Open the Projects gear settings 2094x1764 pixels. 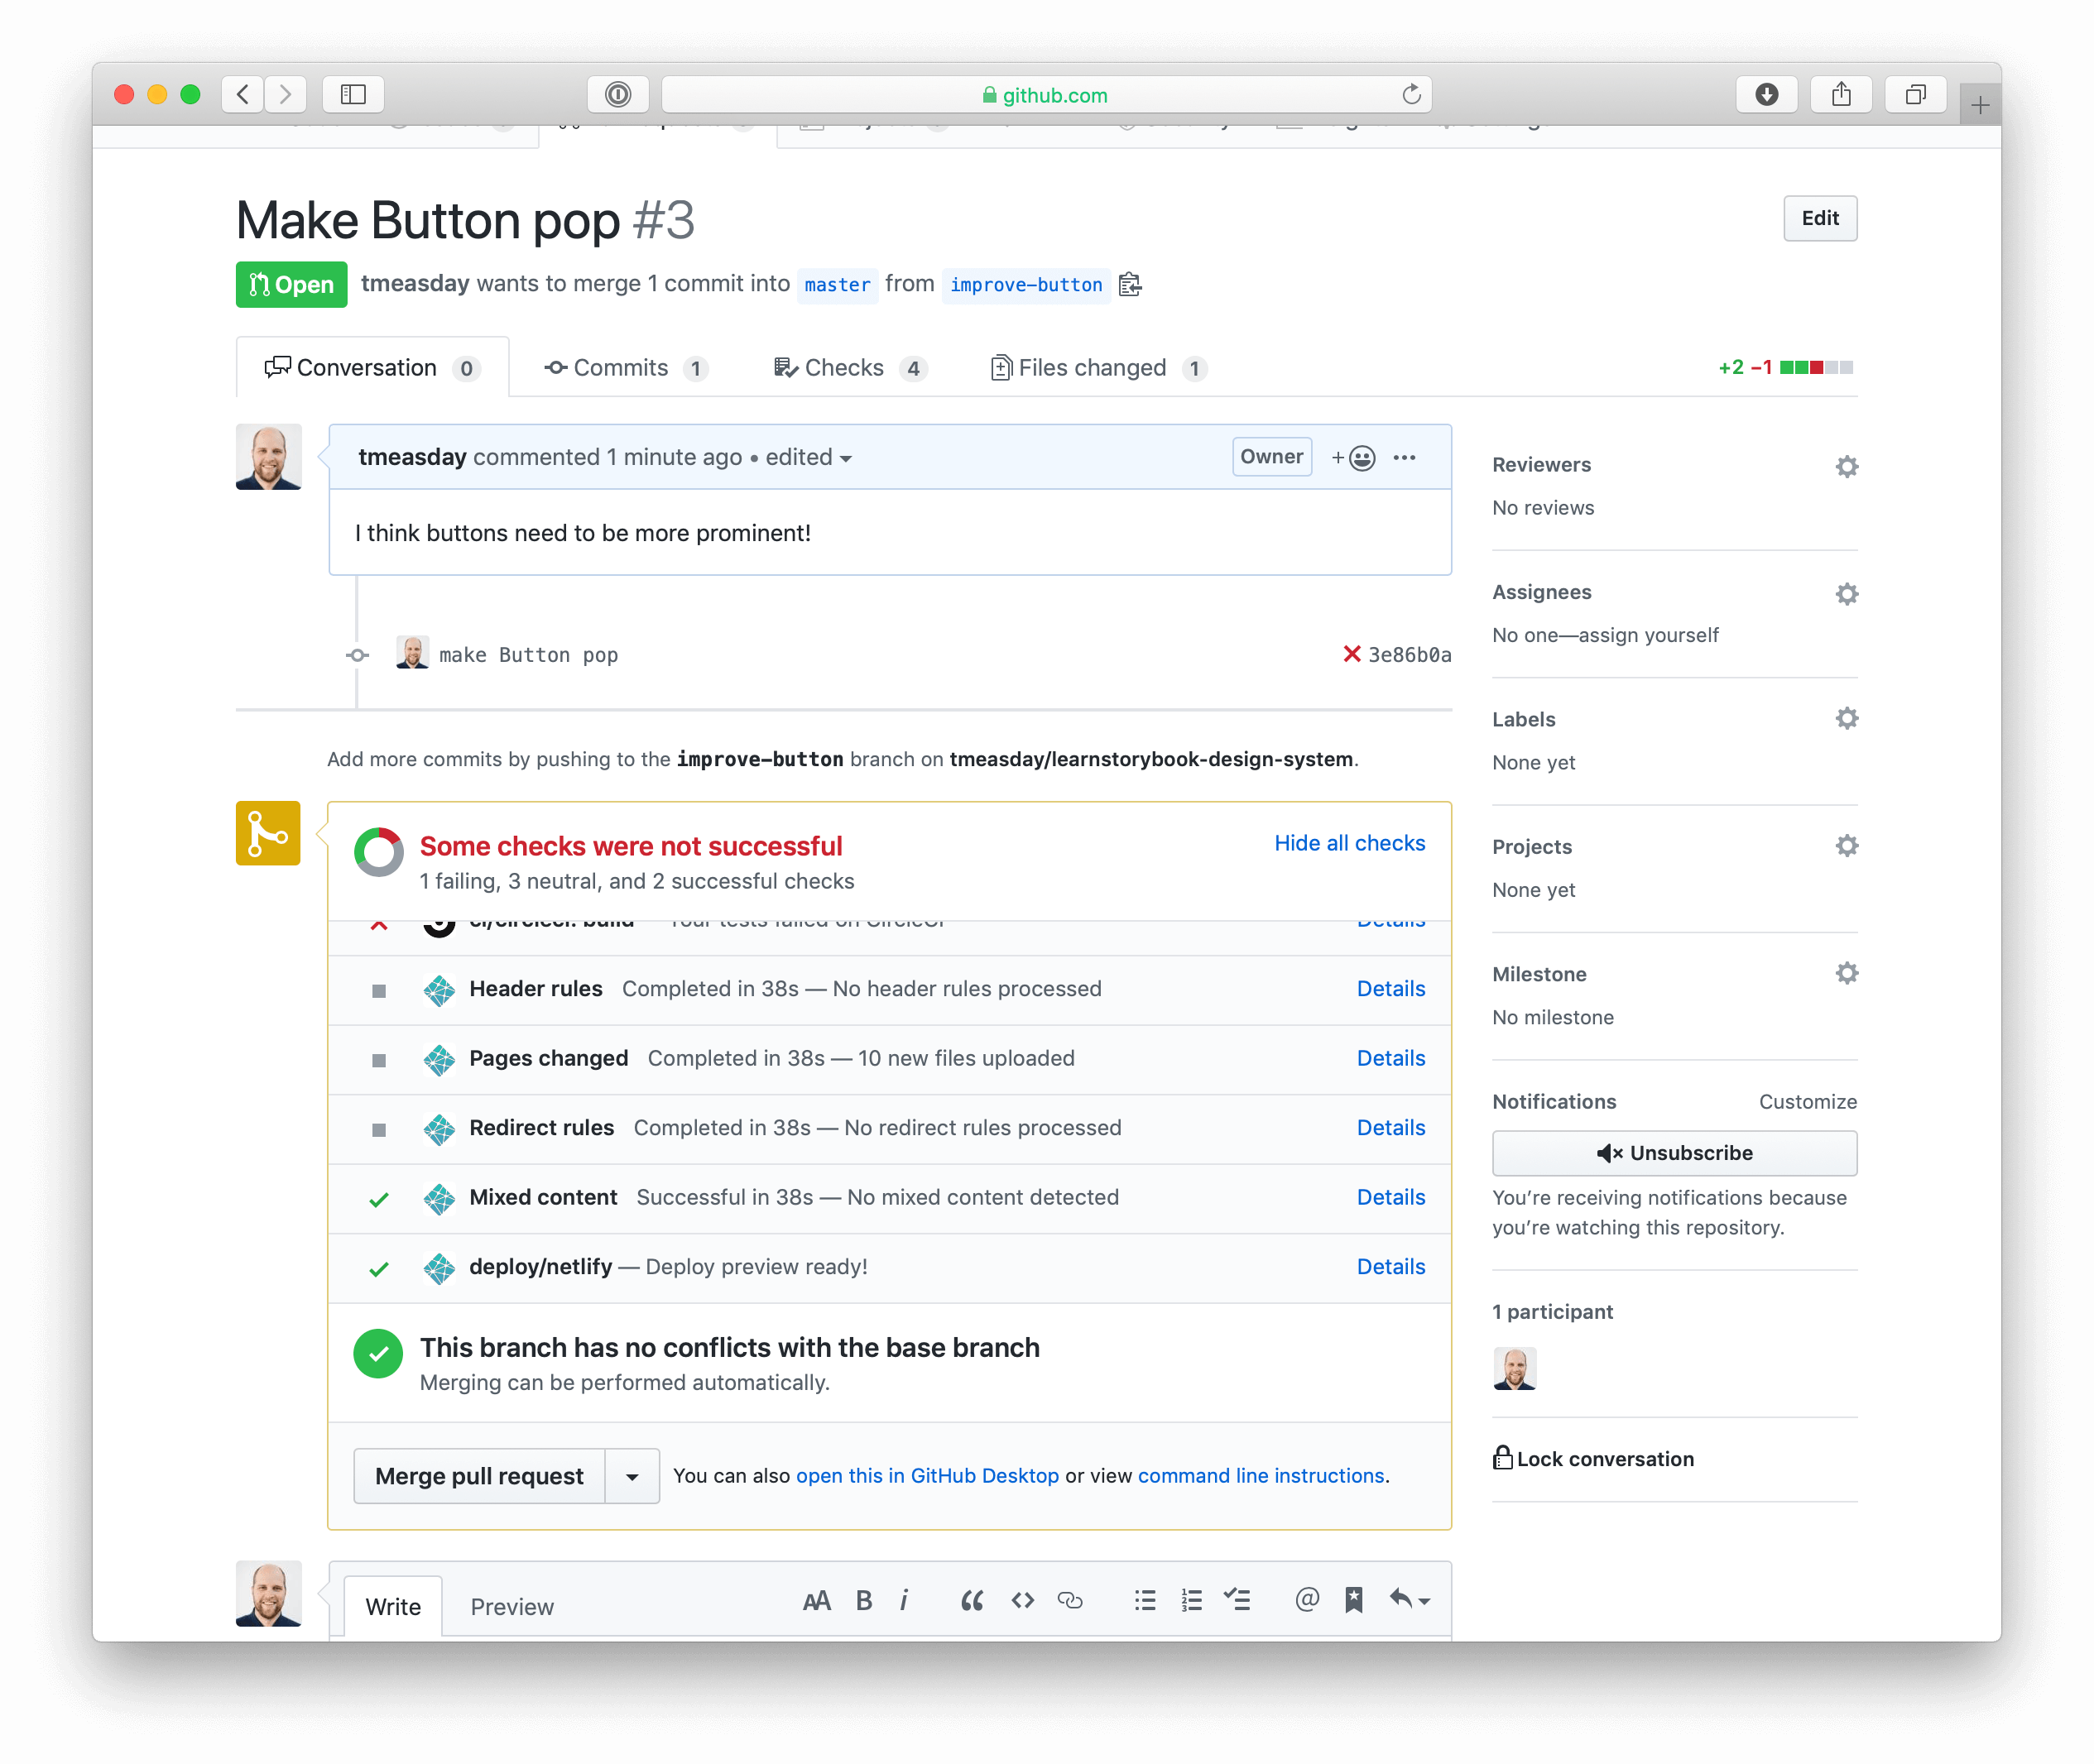pyautogui.click(x=1847, y=846)
